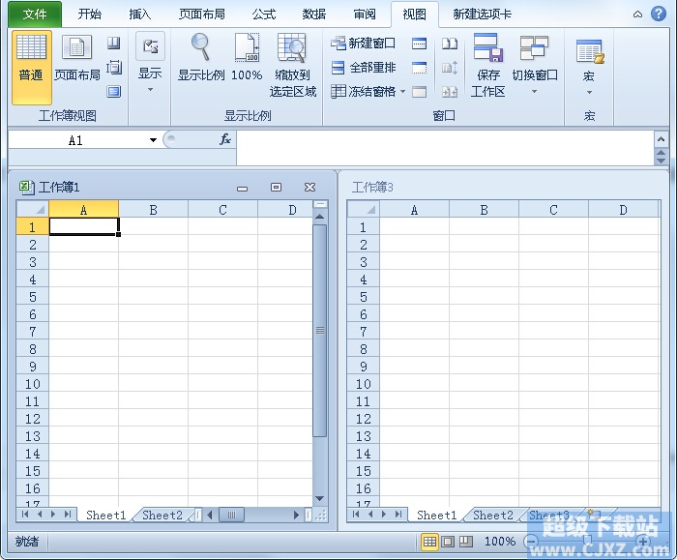Screen dimensions: 677x560
Task: Select cell A1 in 工作簿1
Action: 84,226
